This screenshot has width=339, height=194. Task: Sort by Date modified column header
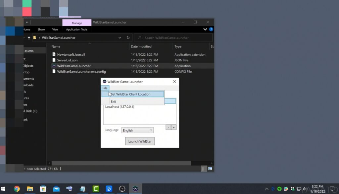coord(141,46)
